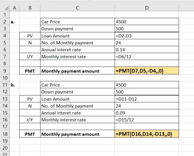
Task: Select the =D6/12 monthly rate cell
Action: [x=147, y=56]
